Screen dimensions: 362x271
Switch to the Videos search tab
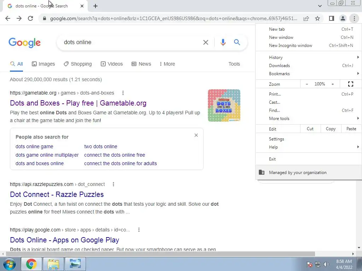[112, 64]
